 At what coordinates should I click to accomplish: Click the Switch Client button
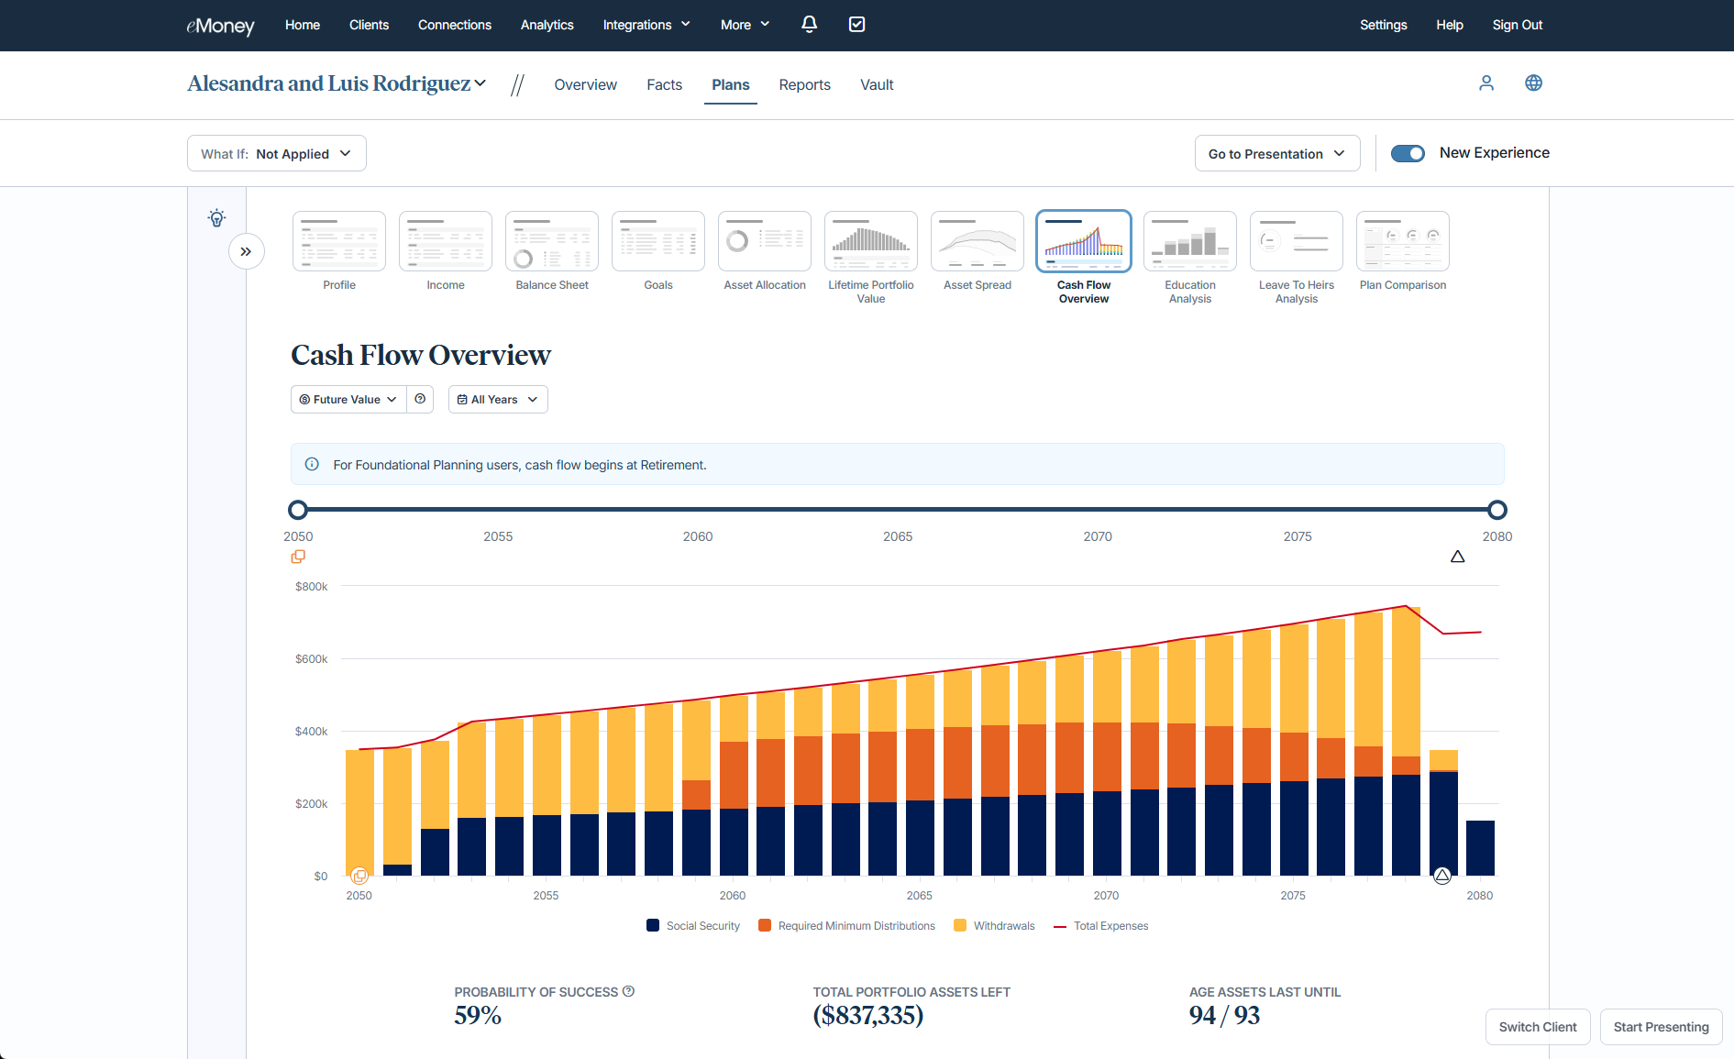pos(1538,1027)
